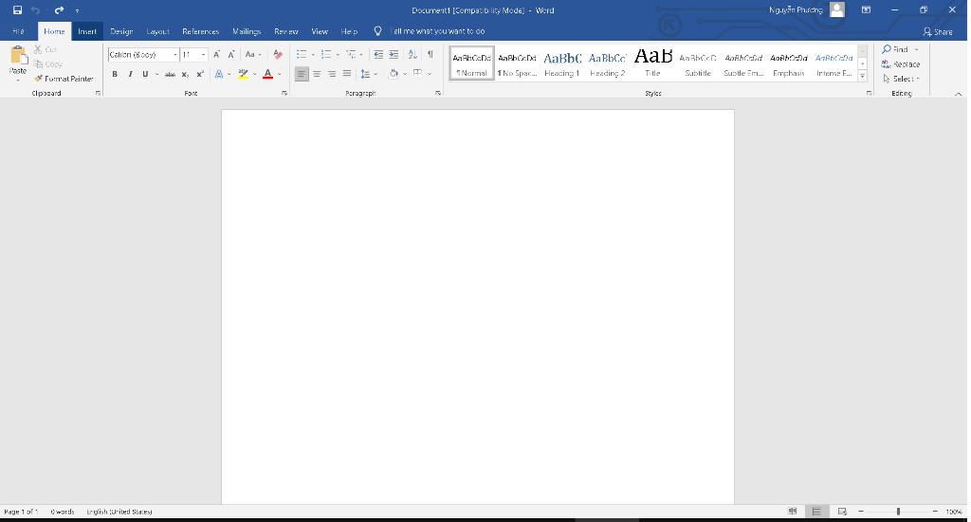Toggle underline formatting
This screenshot has width=971, height=522.
point(145,74)
